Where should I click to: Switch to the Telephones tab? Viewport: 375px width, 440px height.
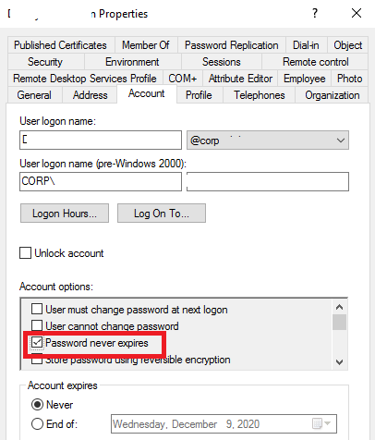click(260, 95)
